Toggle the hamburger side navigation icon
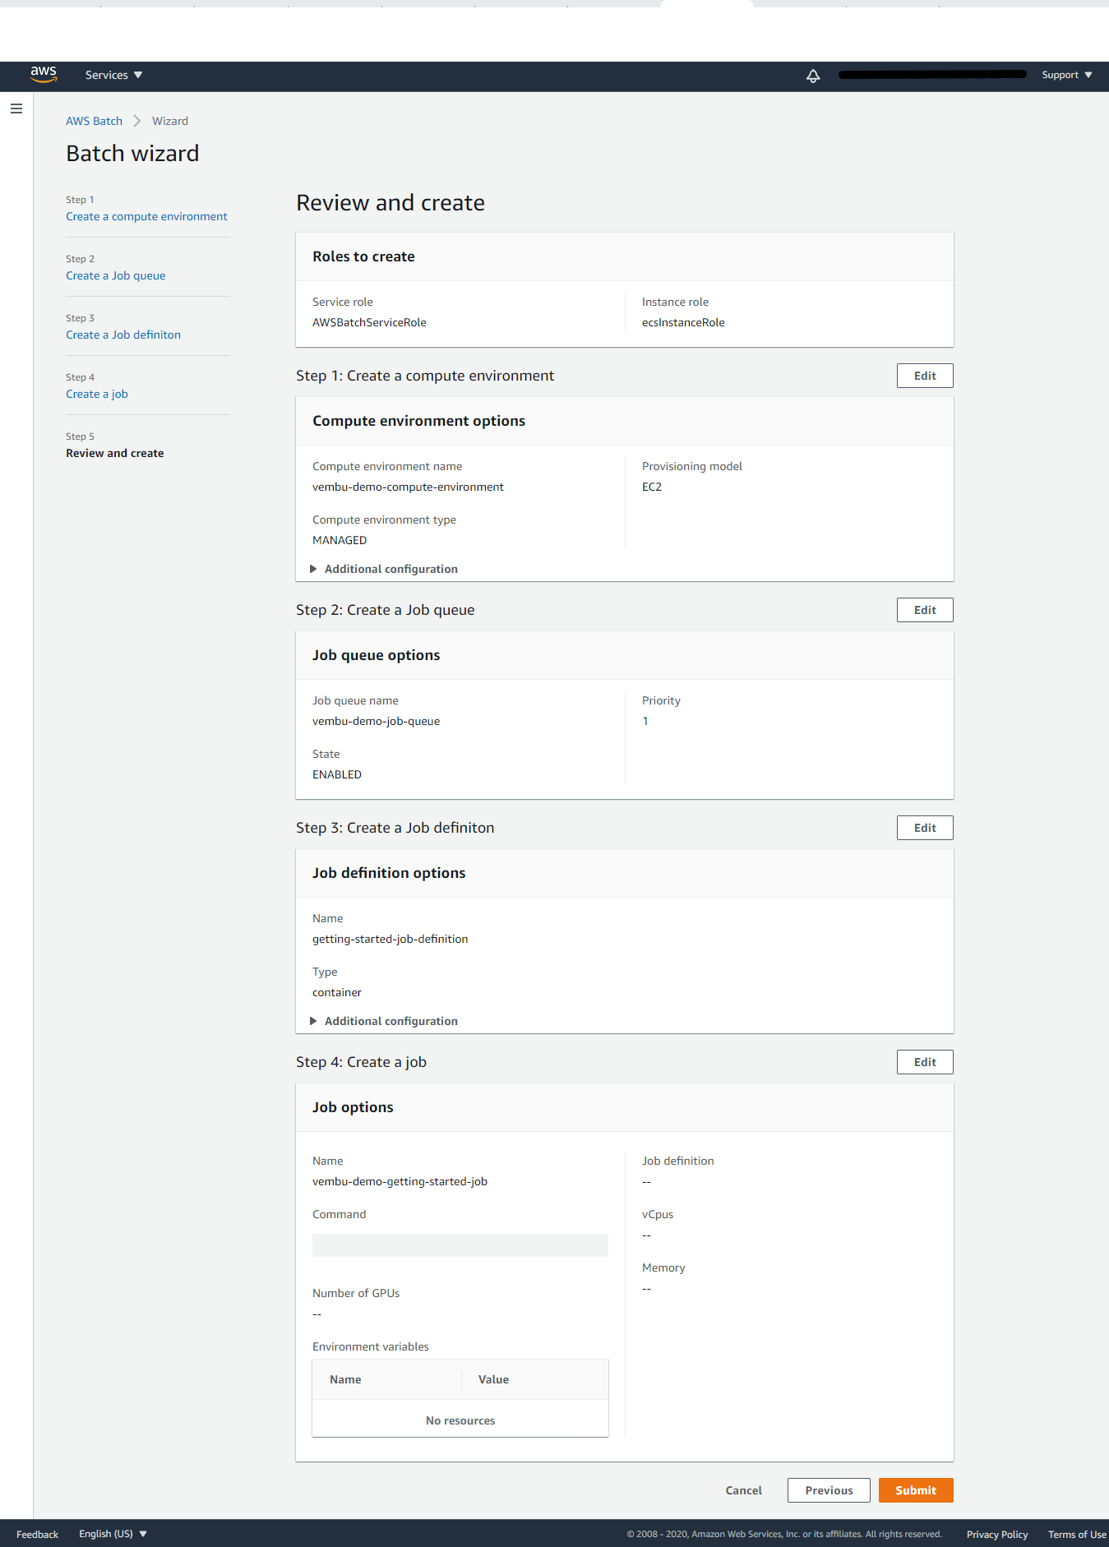Viewport: 1109px width, 1547px height. [x=16, y=109]
